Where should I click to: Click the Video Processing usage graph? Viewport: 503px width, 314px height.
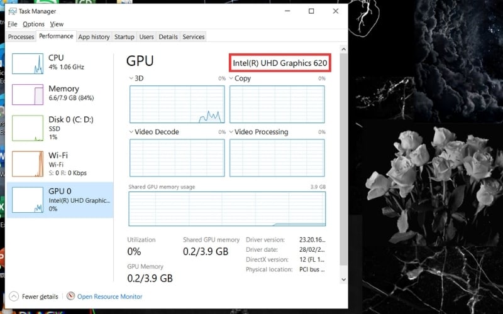[277, 158]
